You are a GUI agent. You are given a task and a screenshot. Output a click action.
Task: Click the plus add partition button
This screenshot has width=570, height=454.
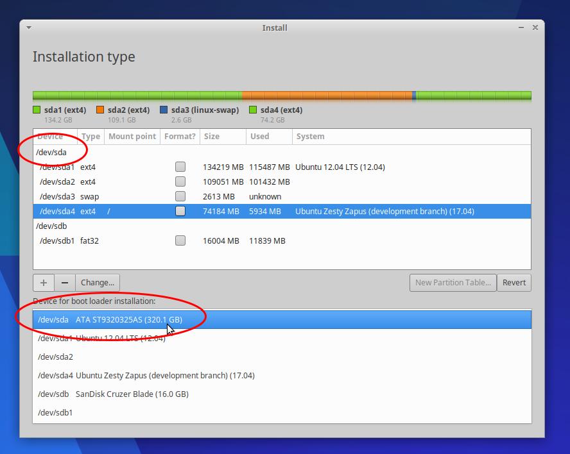(x=44, y=283)
